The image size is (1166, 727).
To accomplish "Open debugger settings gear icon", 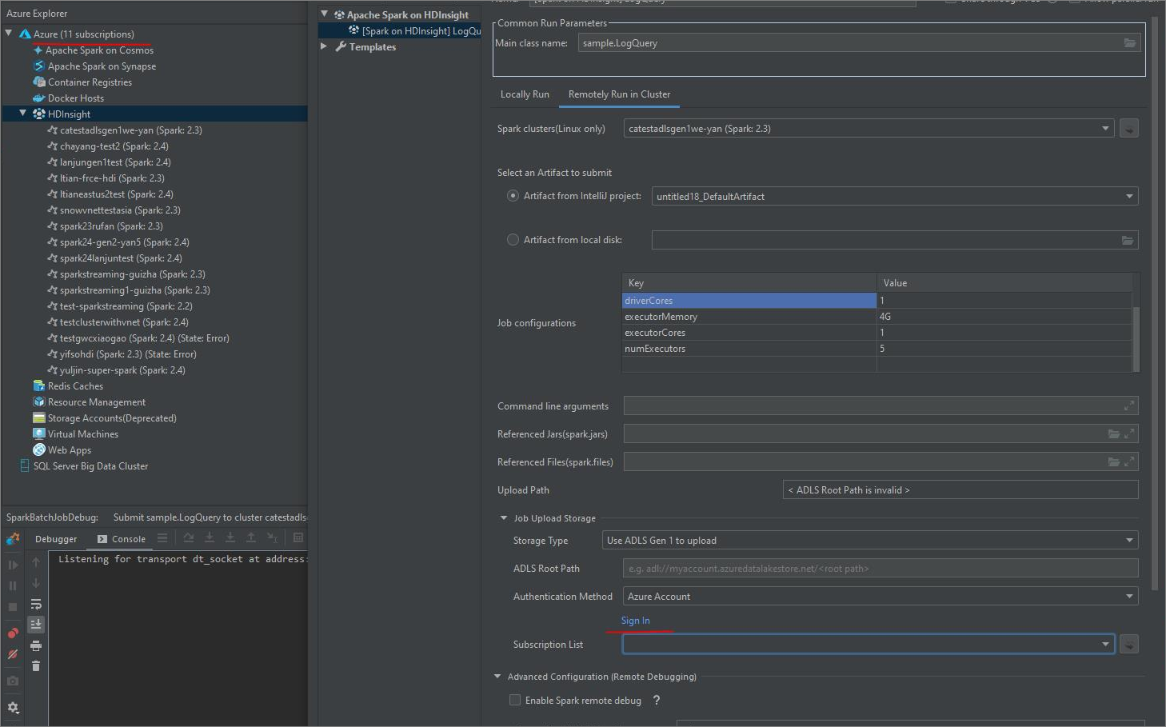I will click(13, 707).
